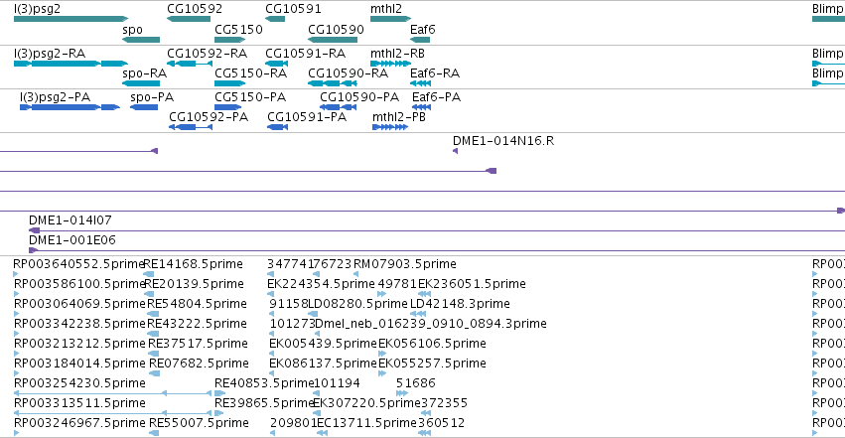Click RP003254230.5prime EST label

[x=79, y=383]
